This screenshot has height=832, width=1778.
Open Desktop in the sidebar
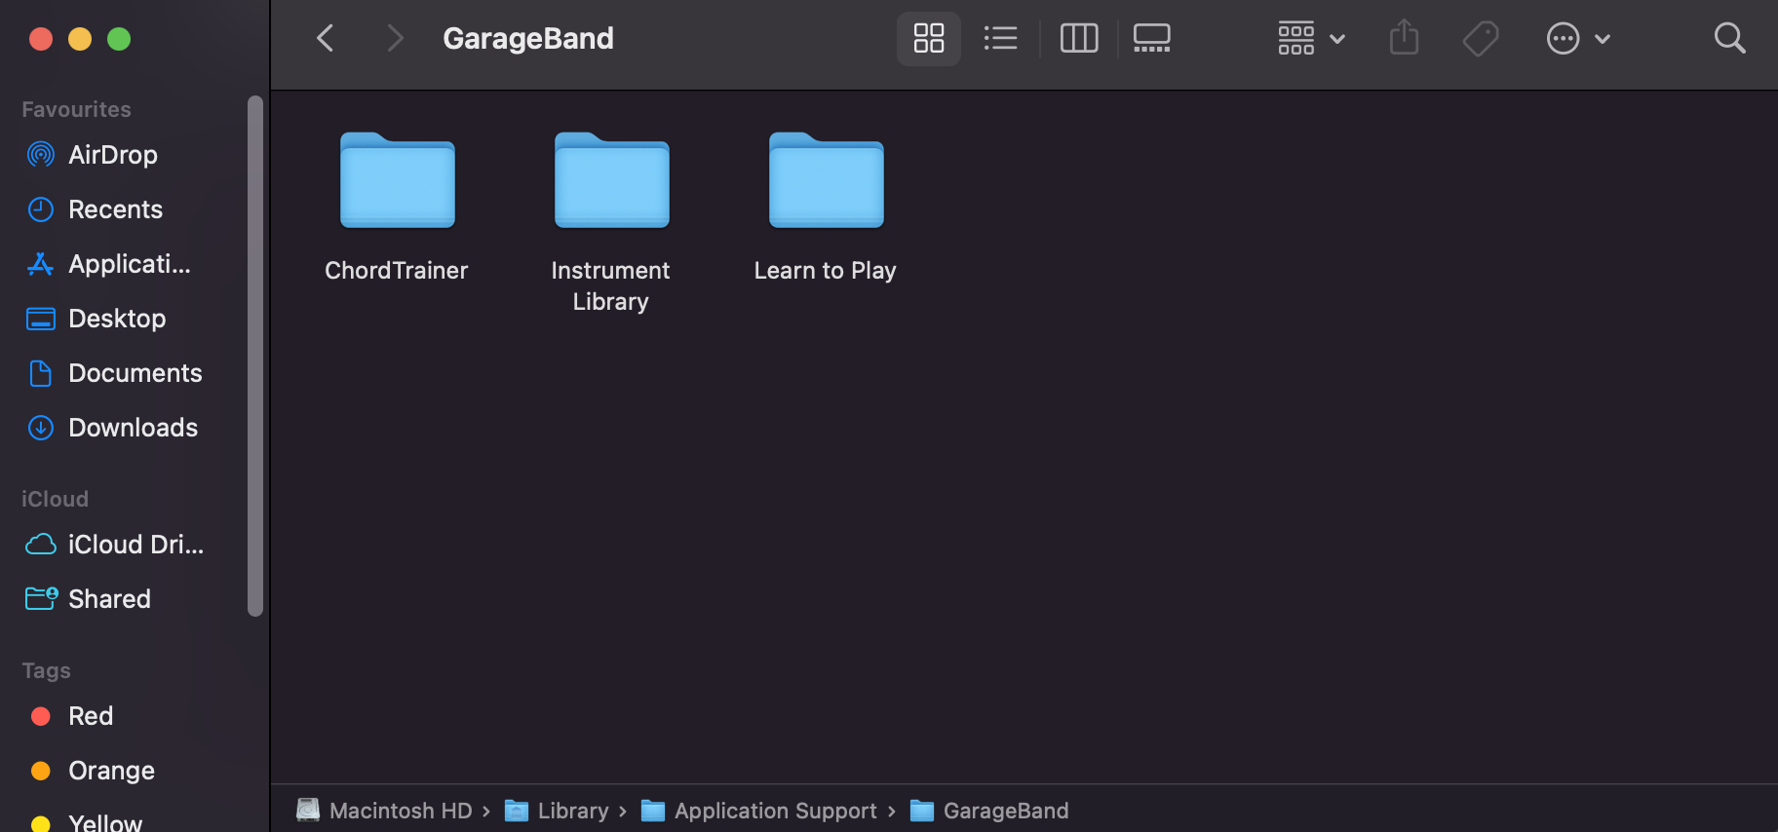[117, 319]
